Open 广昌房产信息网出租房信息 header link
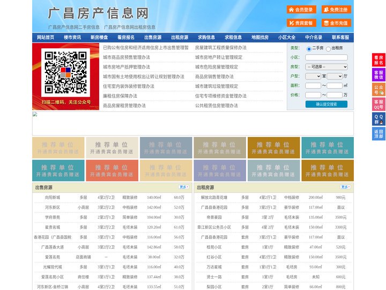Screen dimensions: 386x290 pos(130,27)
